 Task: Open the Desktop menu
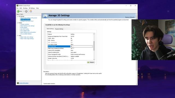point(25,8)
